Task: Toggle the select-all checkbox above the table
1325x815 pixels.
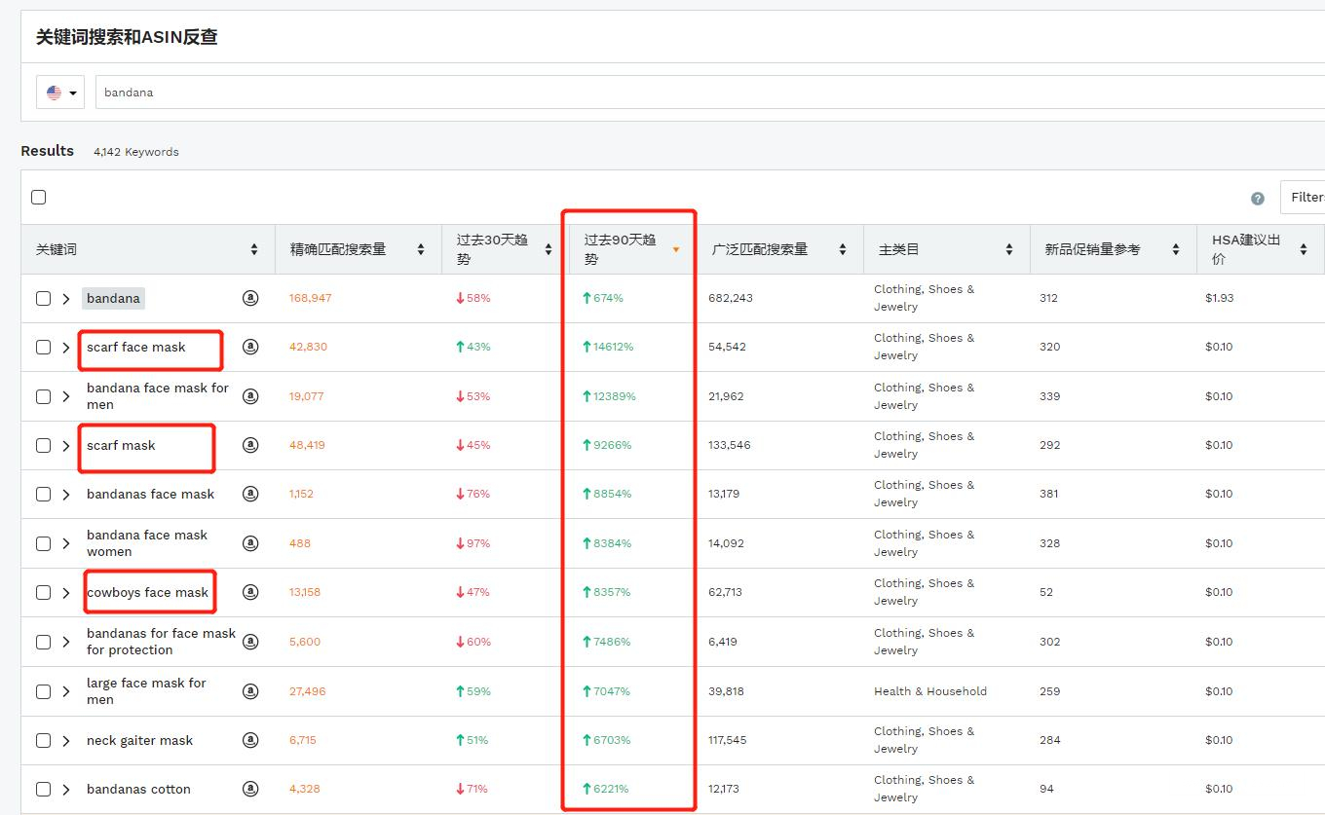Action: coord(39,197)
